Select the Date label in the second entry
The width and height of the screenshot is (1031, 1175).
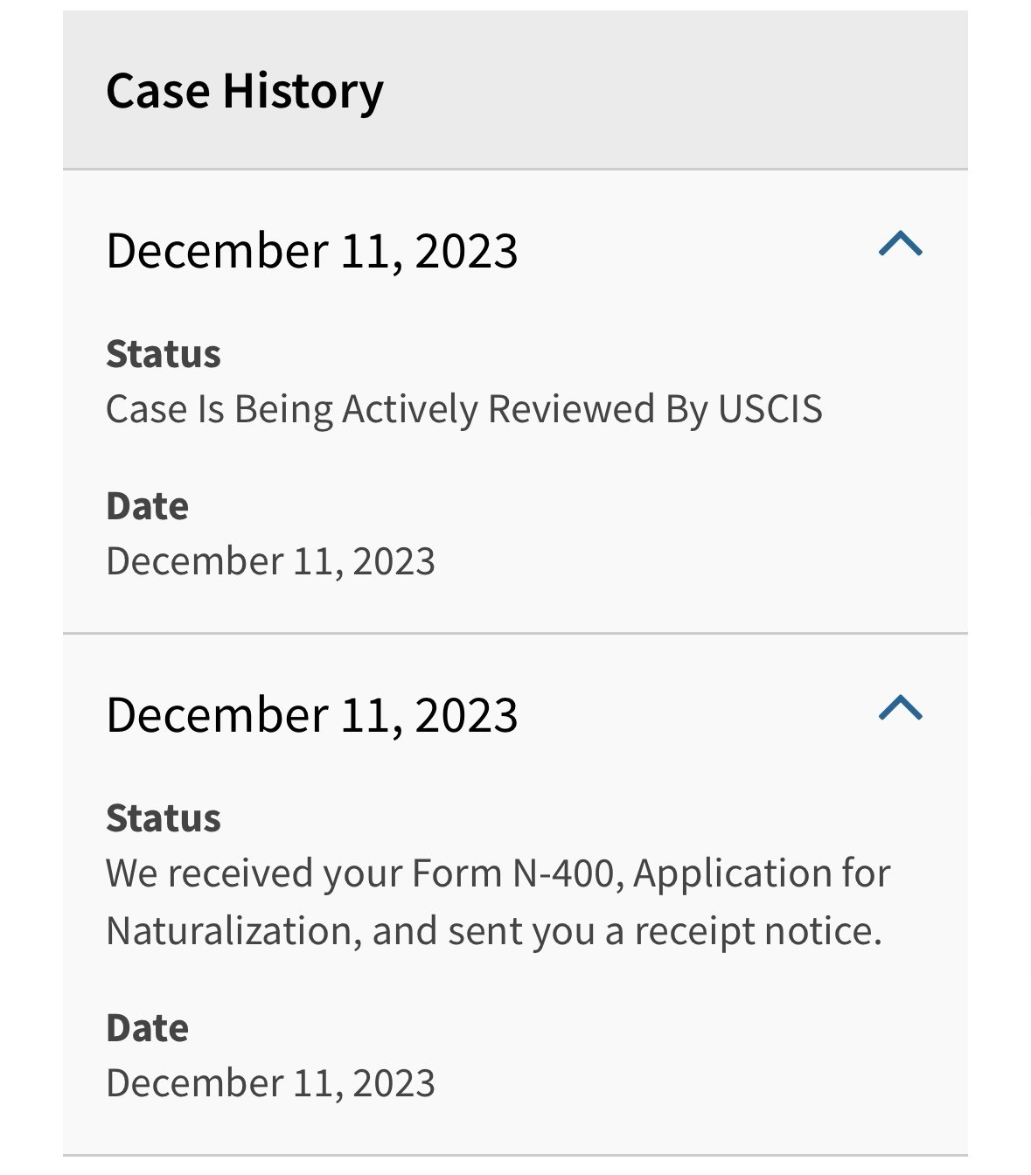(x=147, y=1028)
